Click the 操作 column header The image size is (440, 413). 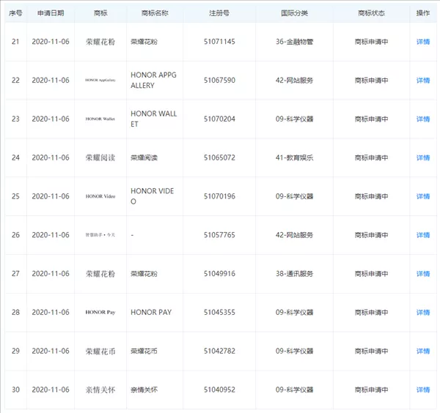(x=423, y=13)
